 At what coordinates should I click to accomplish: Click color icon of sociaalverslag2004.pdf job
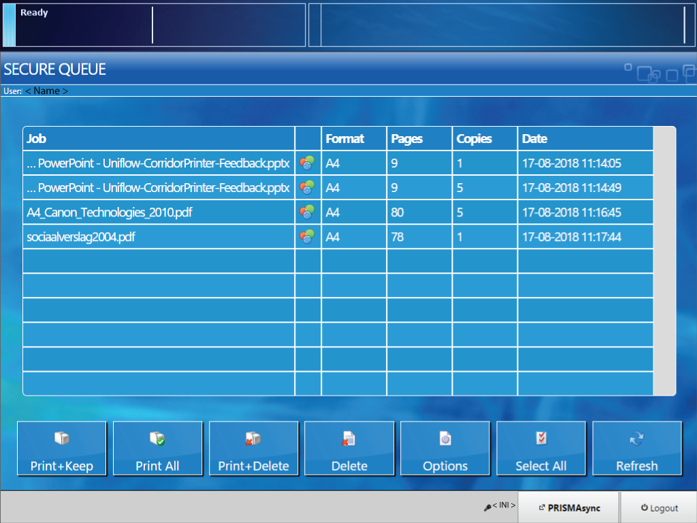pos(308,237)
